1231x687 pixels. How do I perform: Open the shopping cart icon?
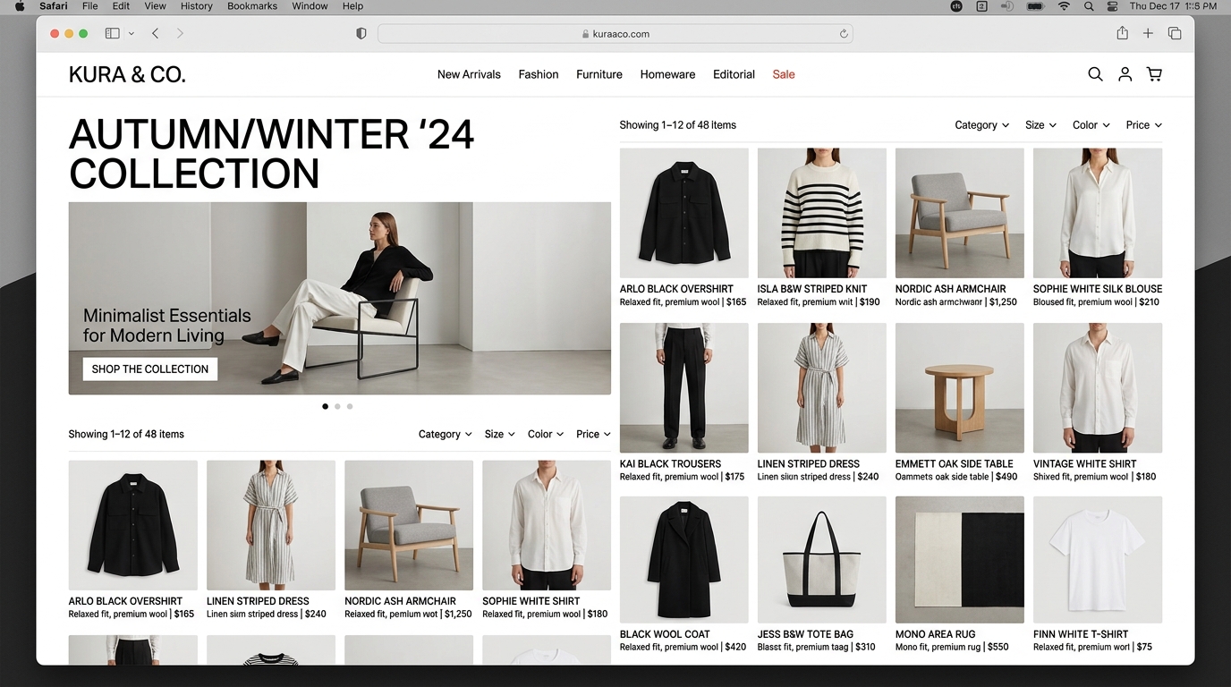1155,74
